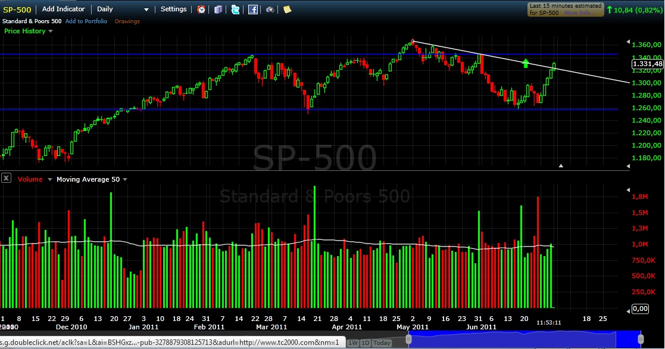Click the 1D range button
This screenshot has height=349, width=665.
365,342
